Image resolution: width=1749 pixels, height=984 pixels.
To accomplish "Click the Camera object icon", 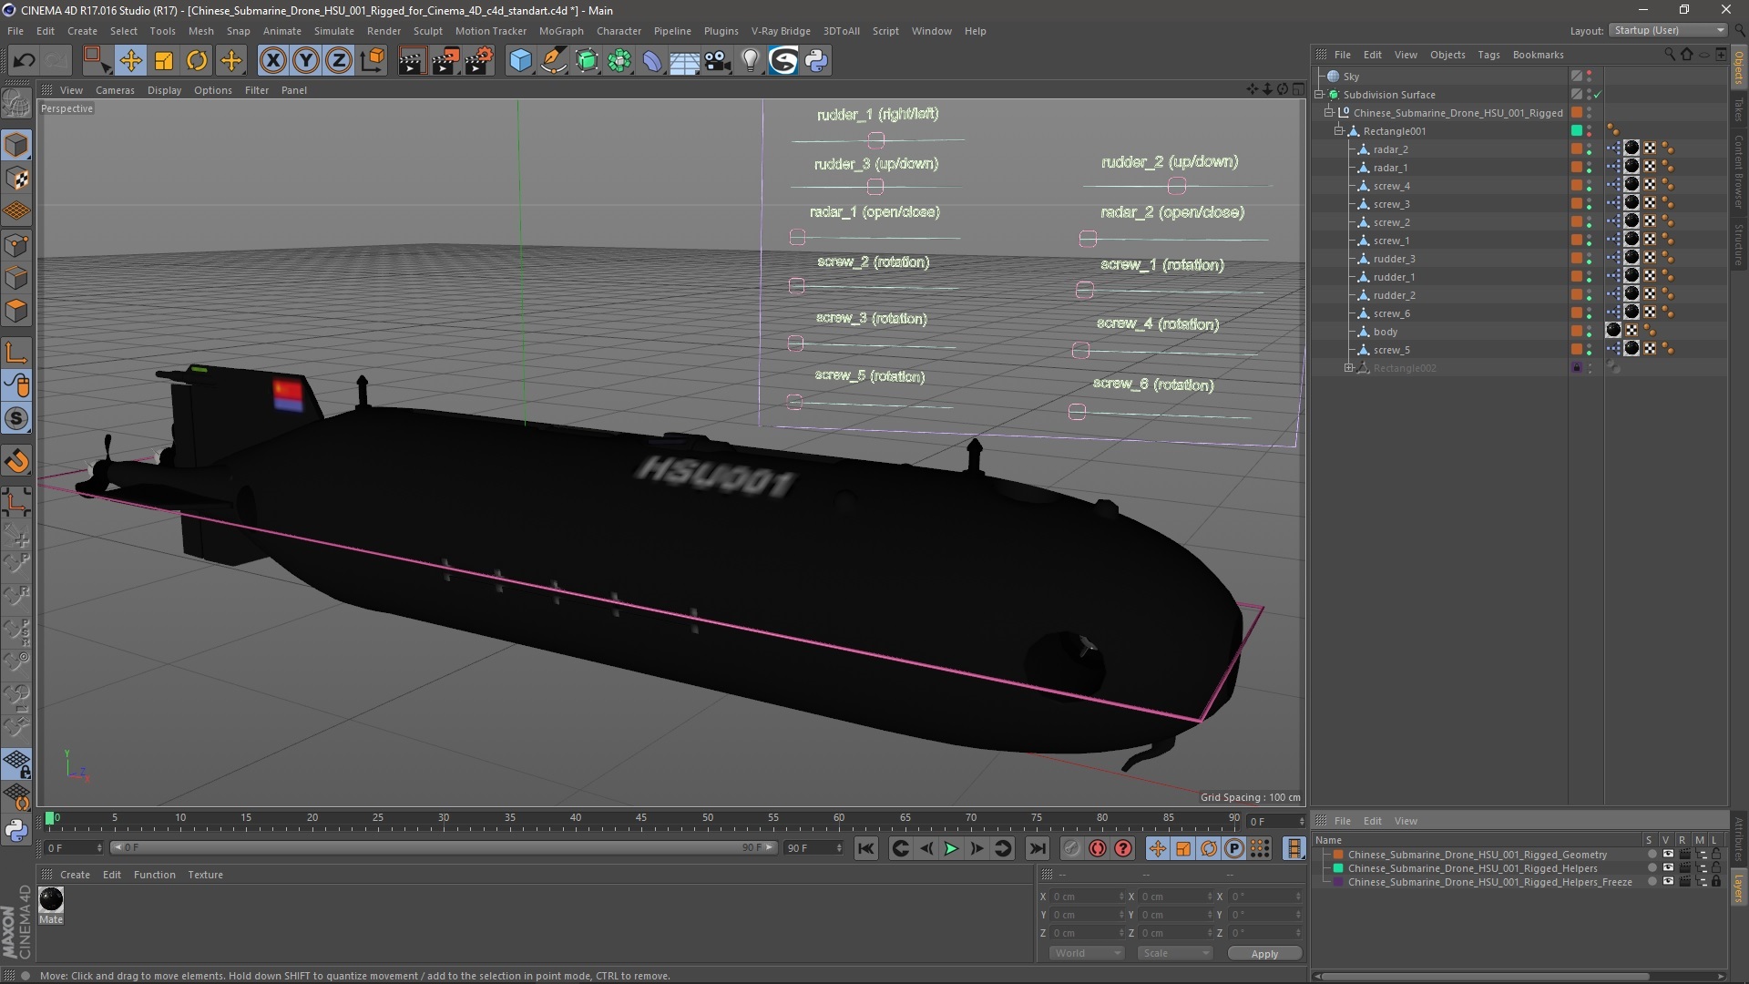I will (x=718, y=61).
